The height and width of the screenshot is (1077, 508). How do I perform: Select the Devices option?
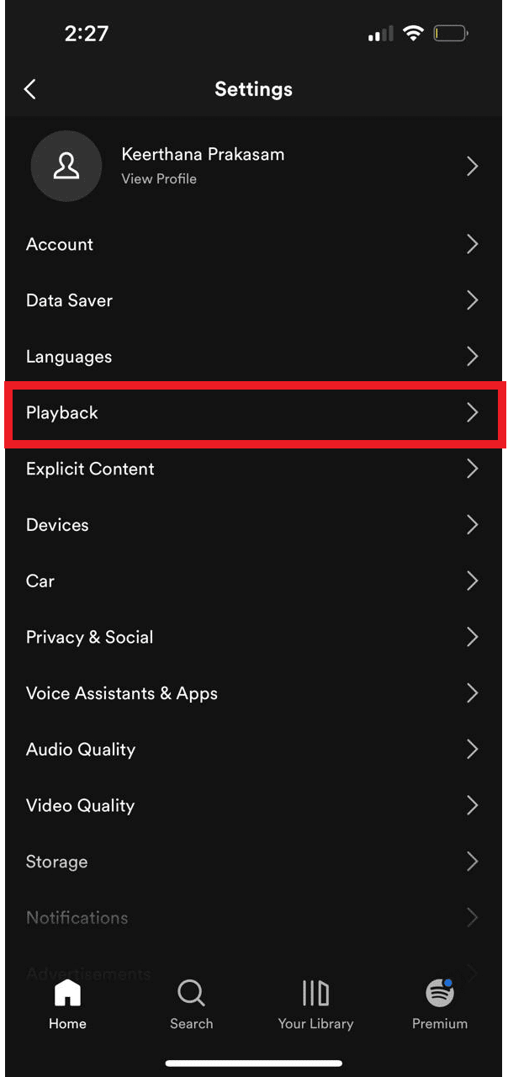coord(254,525)
